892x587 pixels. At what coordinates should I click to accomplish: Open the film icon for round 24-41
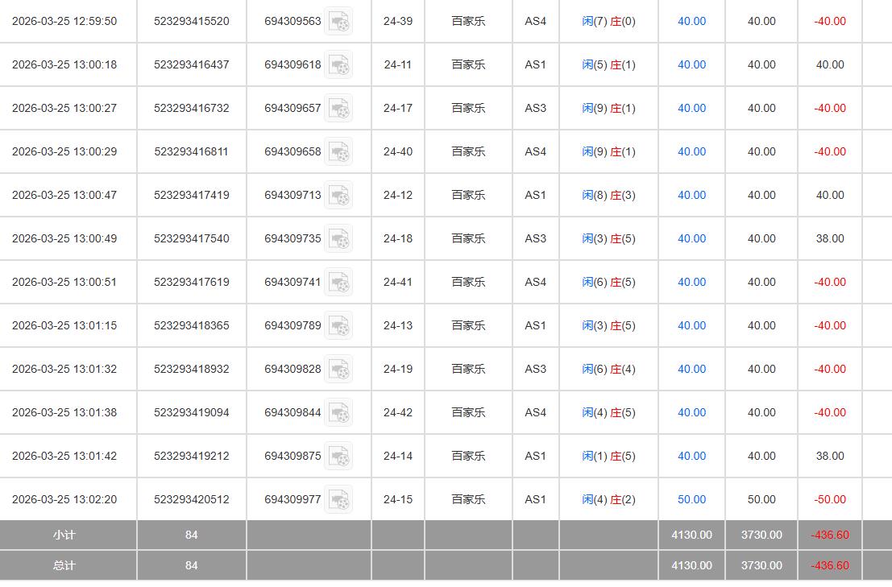click(x=339, y=282)
